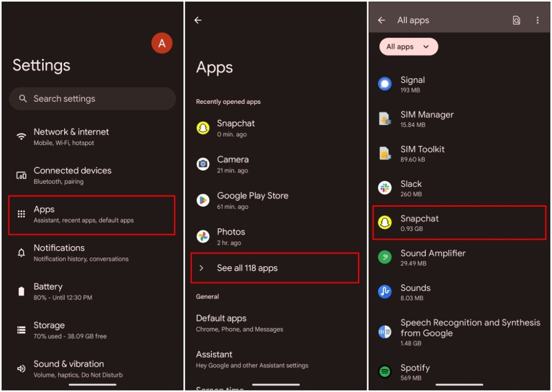Tap the Storage icon in Settings list

coord(22,330)
